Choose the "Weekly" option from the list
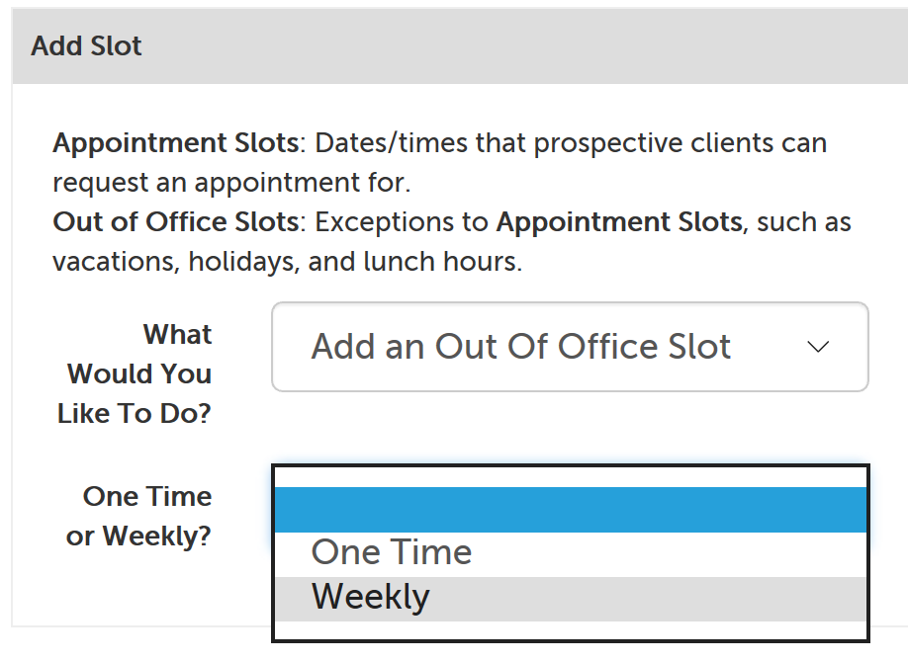This screenshot has width=908, height=661. 371,597
